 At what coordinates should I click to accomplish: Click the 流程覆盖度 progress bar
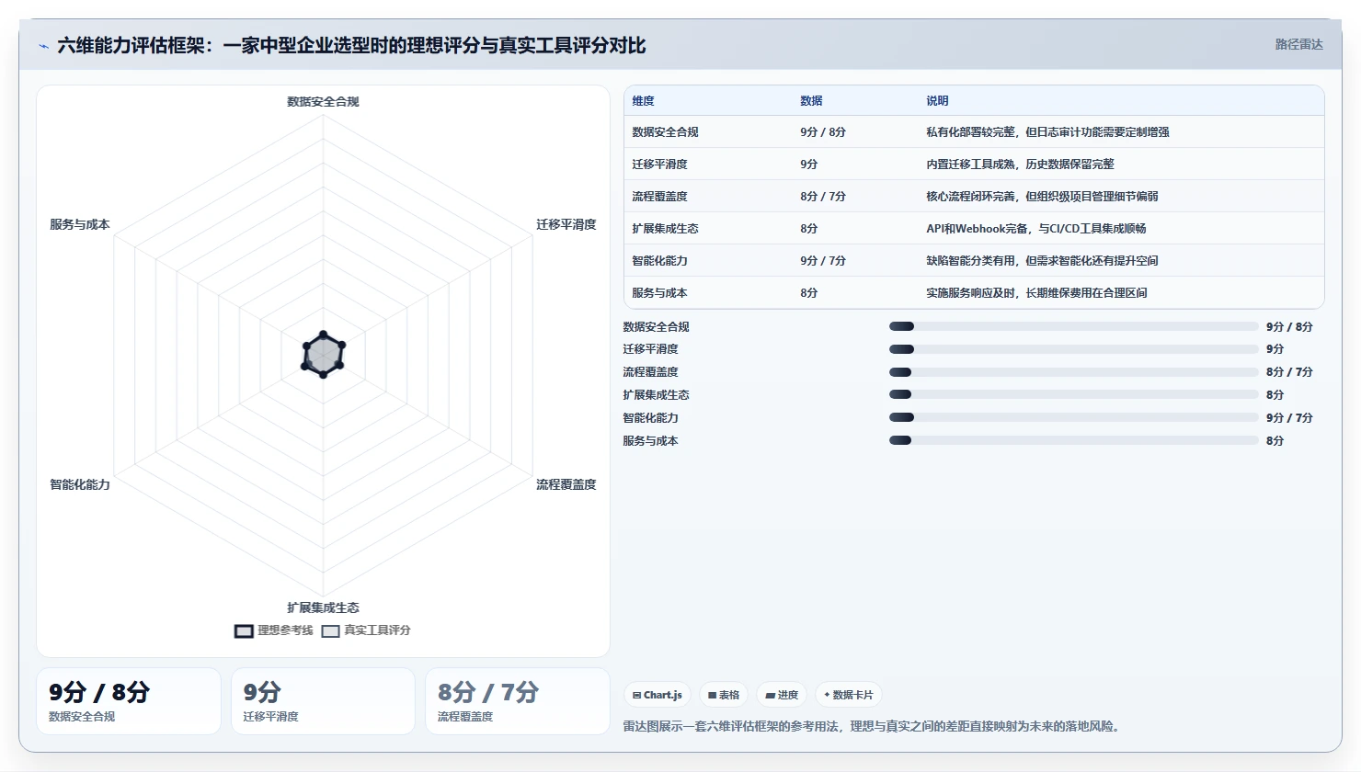point(1073,372)
